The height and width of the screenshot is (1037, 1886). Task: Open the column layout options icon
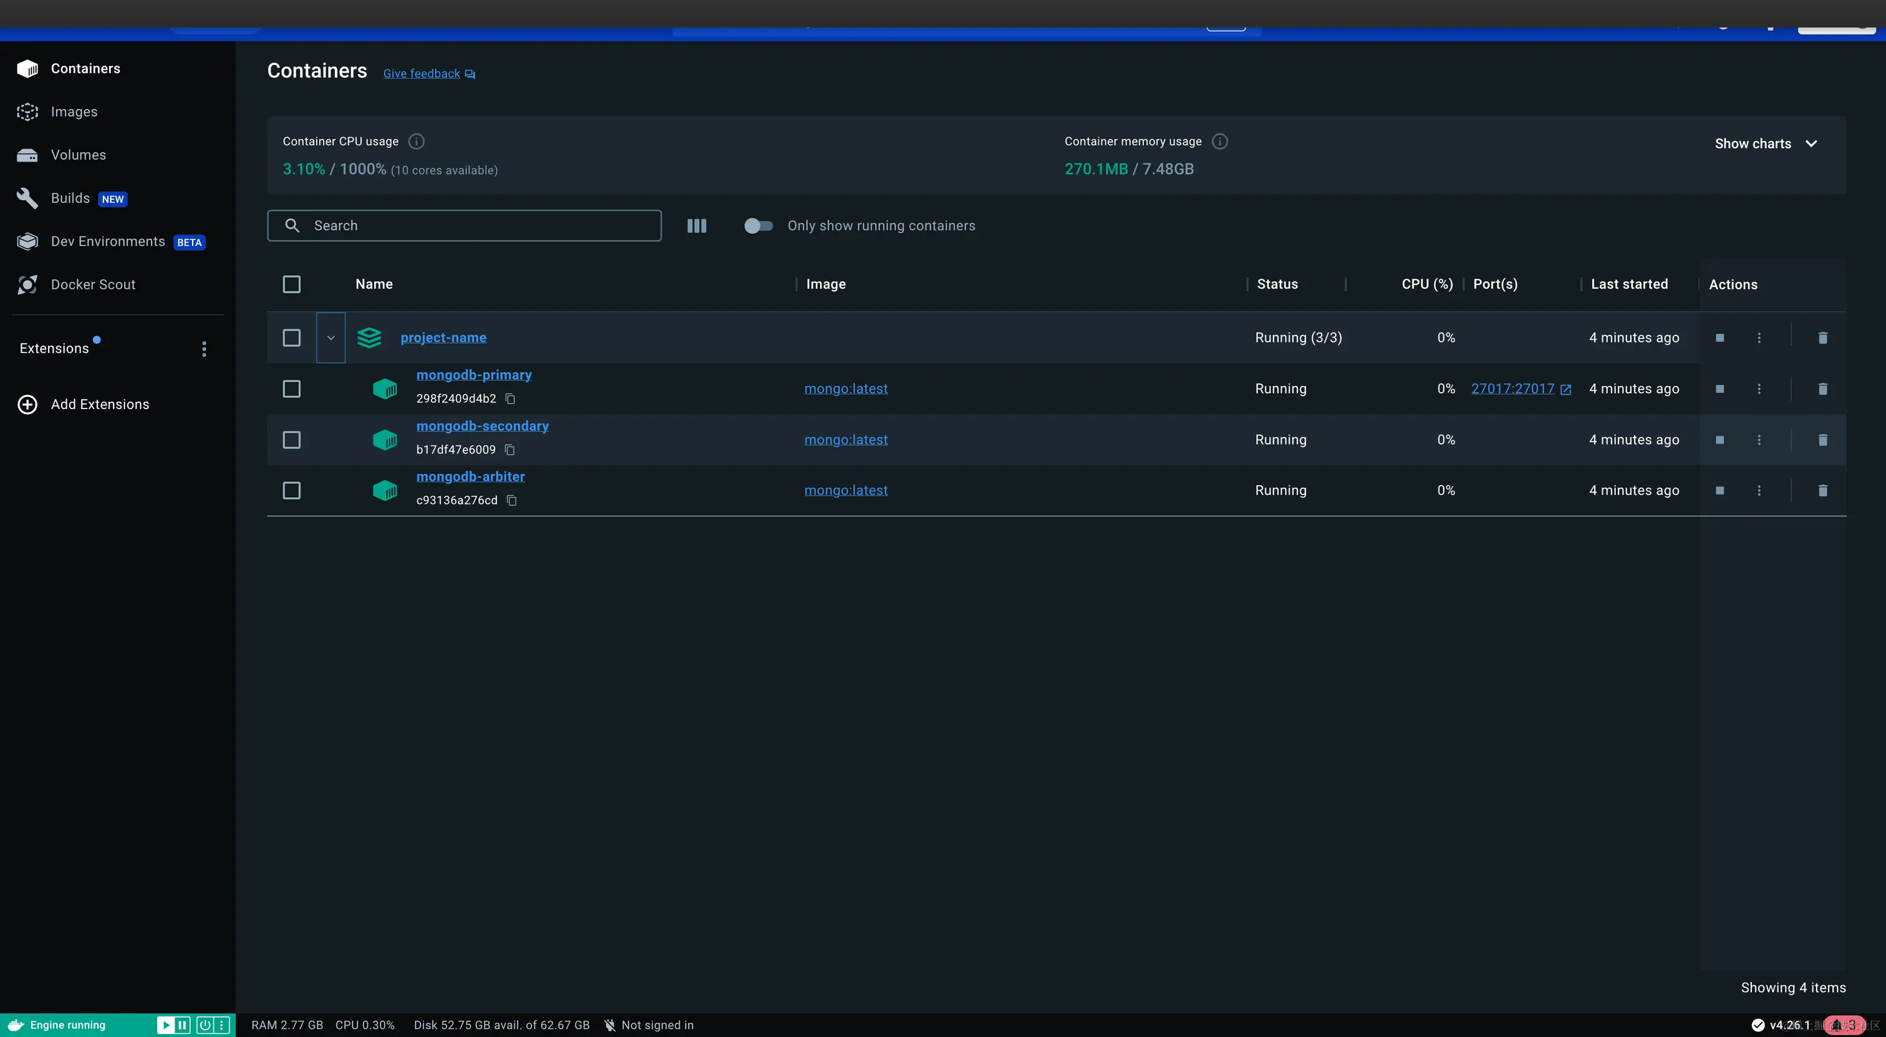pyautogui.click(x=696, y=225)
